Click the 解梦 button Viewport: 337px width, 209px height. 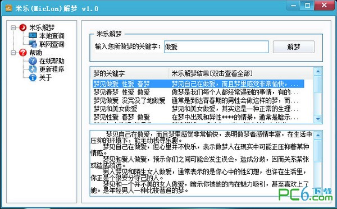(x=294, y=47)
